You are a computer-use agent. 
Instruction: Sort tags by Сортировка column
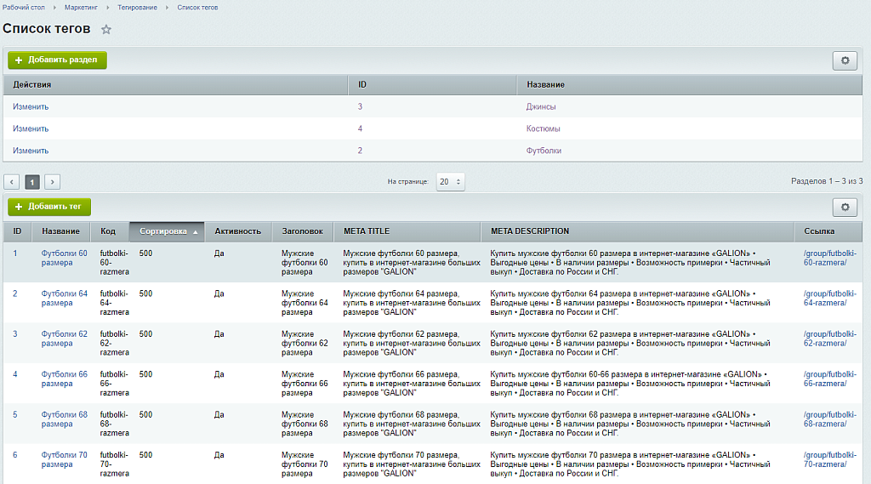click(x=167, y=231)
